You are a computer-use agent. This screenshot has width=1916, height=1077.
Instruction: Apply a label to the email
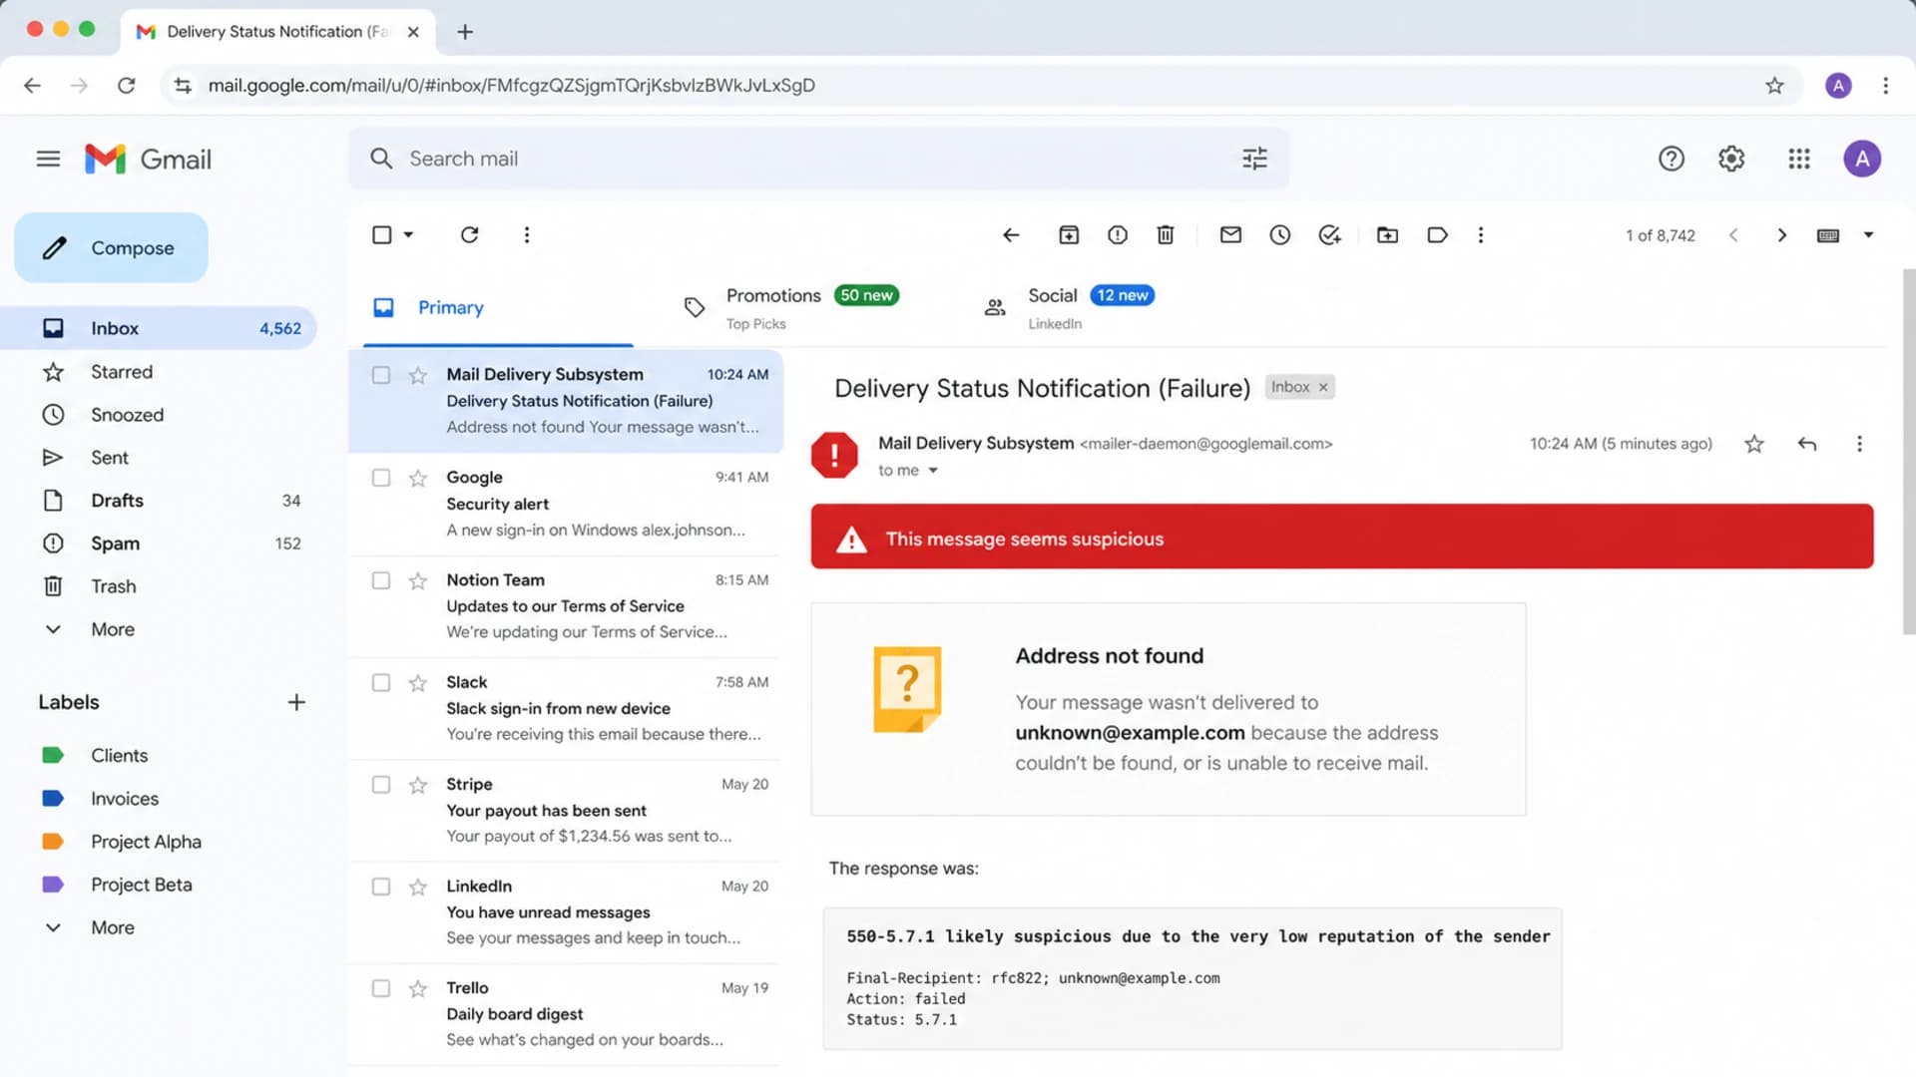[1437, 235]
